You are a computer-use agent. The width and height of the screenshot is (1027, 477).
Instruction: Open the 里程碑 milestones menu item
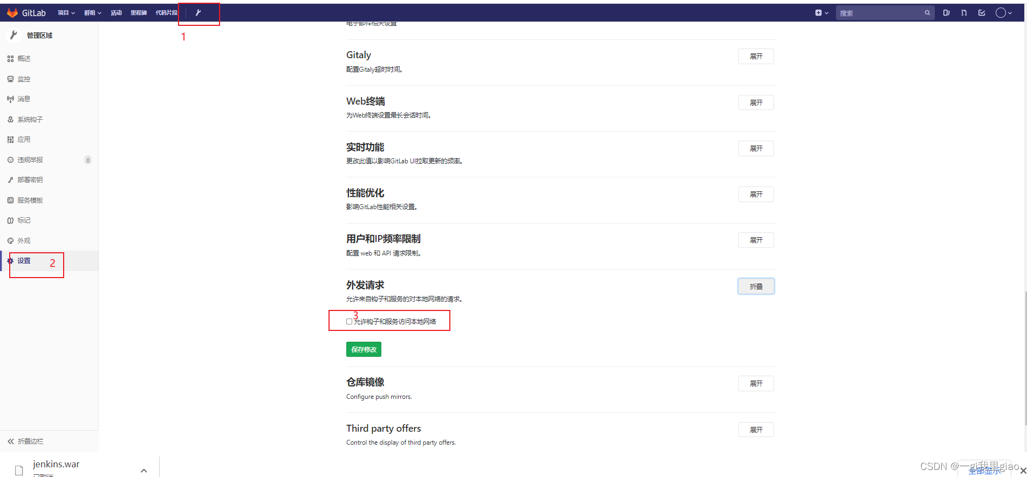(139, 13)
